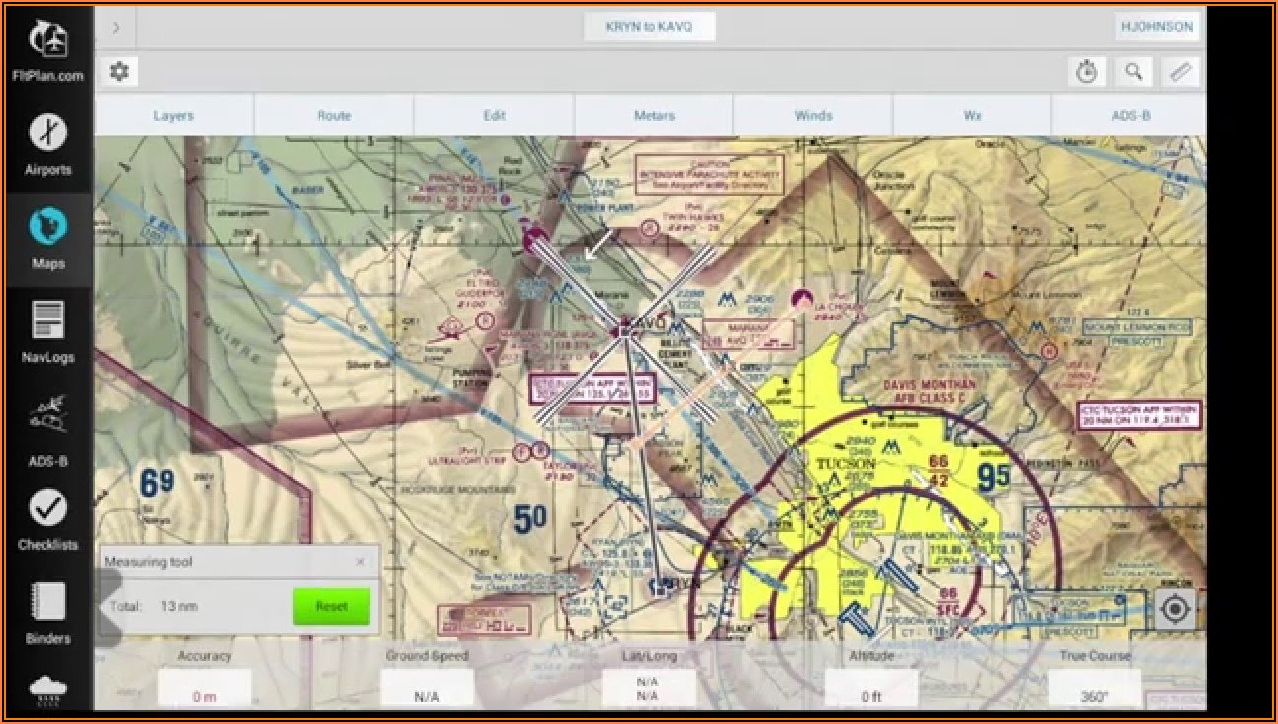Toggle the ruler measuring tool icon
The width and height of the screenshot is (1278, 724).
tap(1180, 72)
